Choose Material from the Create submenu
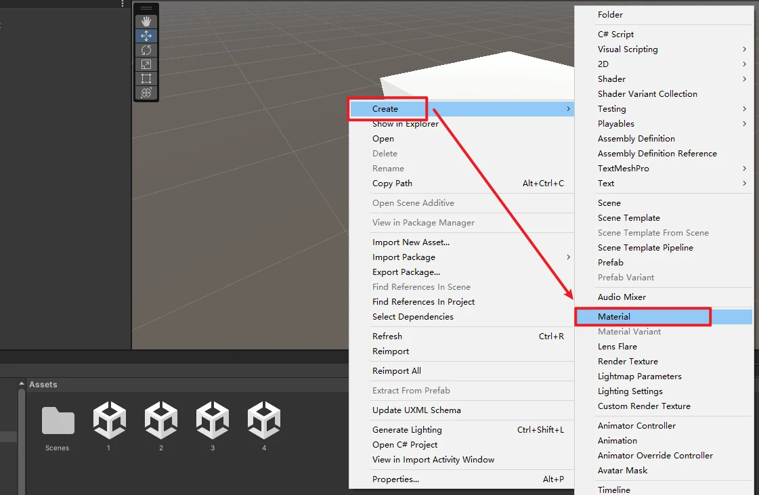This screenshot has height=495, width=759. point(614,317)
